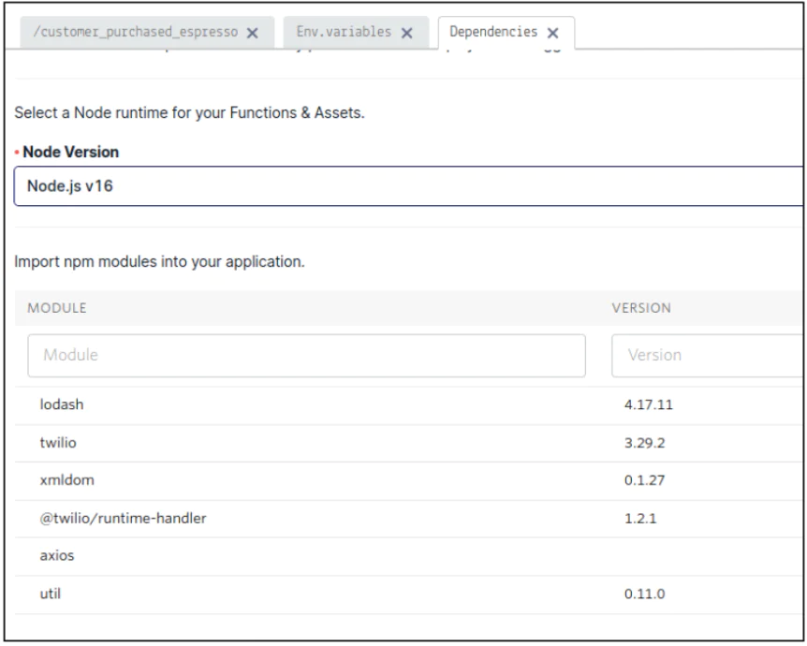This screenshot has height=646, width=807.
Task: Click the VERSION column header
Action: pyautogui.click(x=640, y=308)
